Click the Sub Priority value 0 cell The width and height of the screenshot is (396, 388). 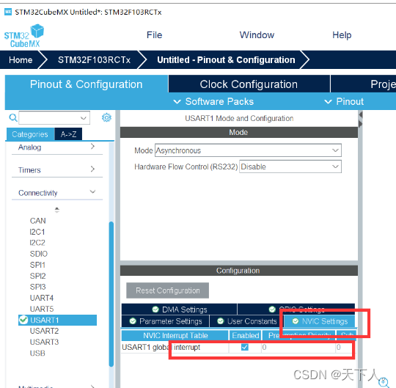345,348
